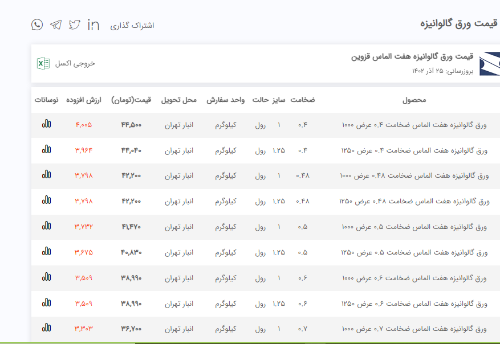Open fluctuation chart icon for price 36,700
Screen dimensions: 500x344
coord(46,328)
